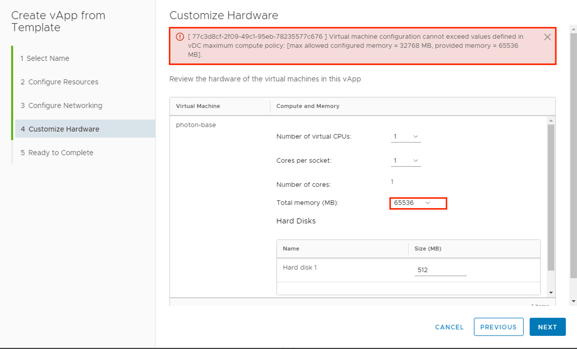The height and width of the screenshot is (349, 577).
Task: Click the NEXT button
Action: pyautogui.click(x=547, y=327)
